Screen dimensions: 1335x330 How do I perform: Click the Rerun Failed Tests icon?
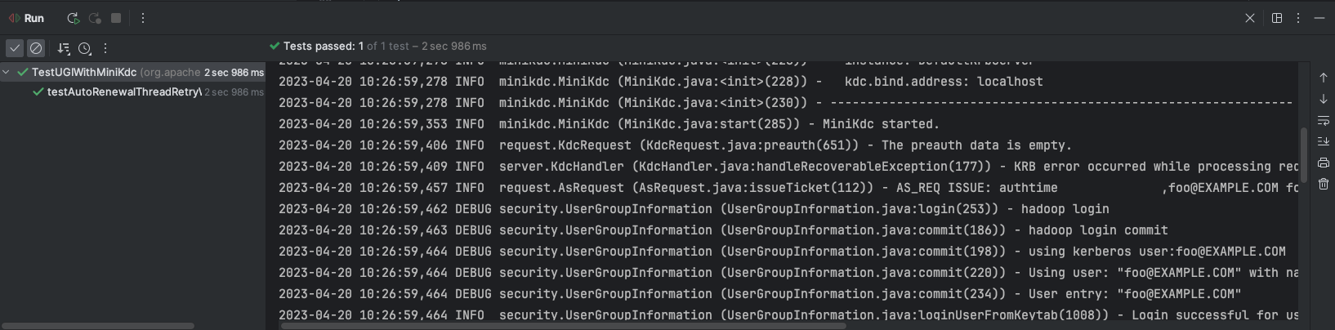point(95,18)
